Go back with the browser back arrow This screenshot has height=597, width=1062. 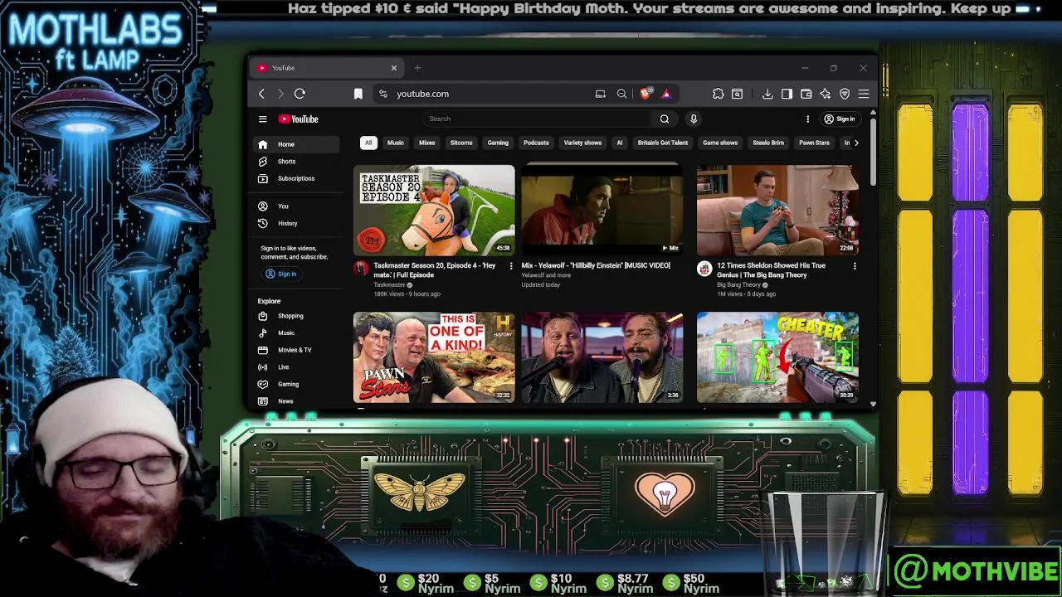tap(261, 94)
